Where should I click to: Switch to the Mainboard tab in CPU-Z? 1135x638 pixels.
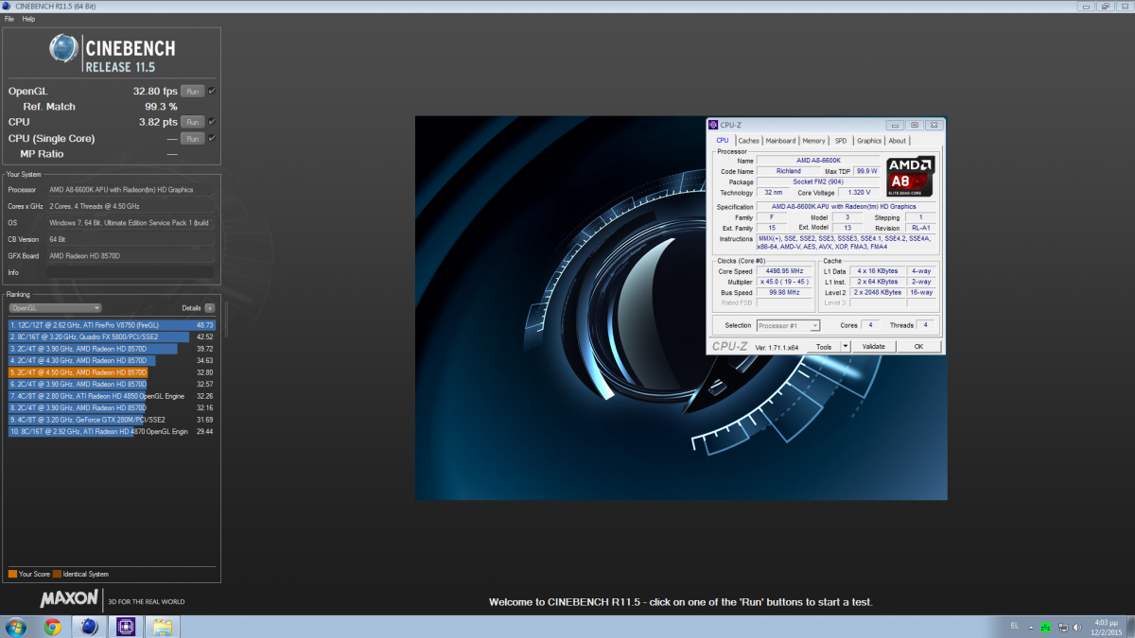[781, 141]
